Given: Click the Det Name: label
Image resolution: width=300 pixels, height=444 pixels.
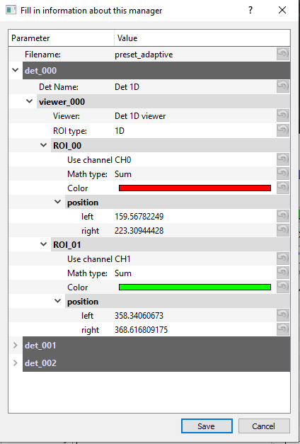Looking at the screenshot, I should [x=59, y=87].
